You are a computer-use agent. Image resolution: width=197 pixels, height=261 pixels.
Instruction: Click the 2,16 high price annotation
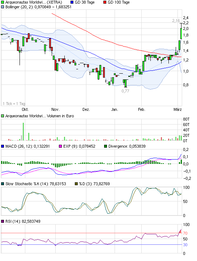point(176,21)
